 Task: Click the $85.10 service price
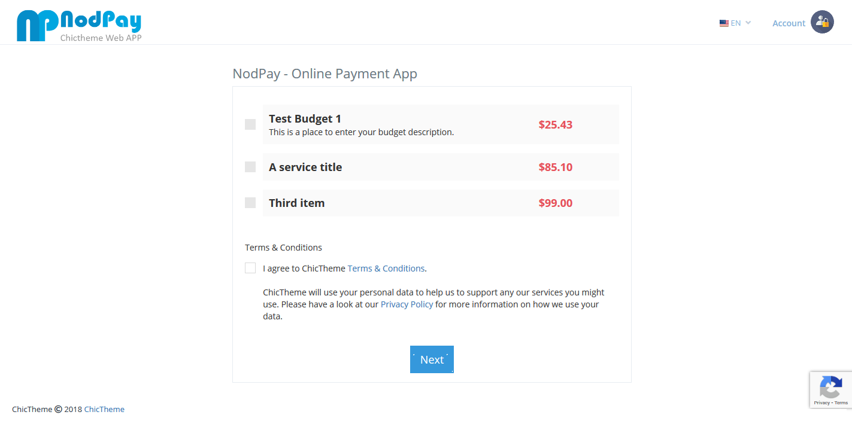click(555, 167)
